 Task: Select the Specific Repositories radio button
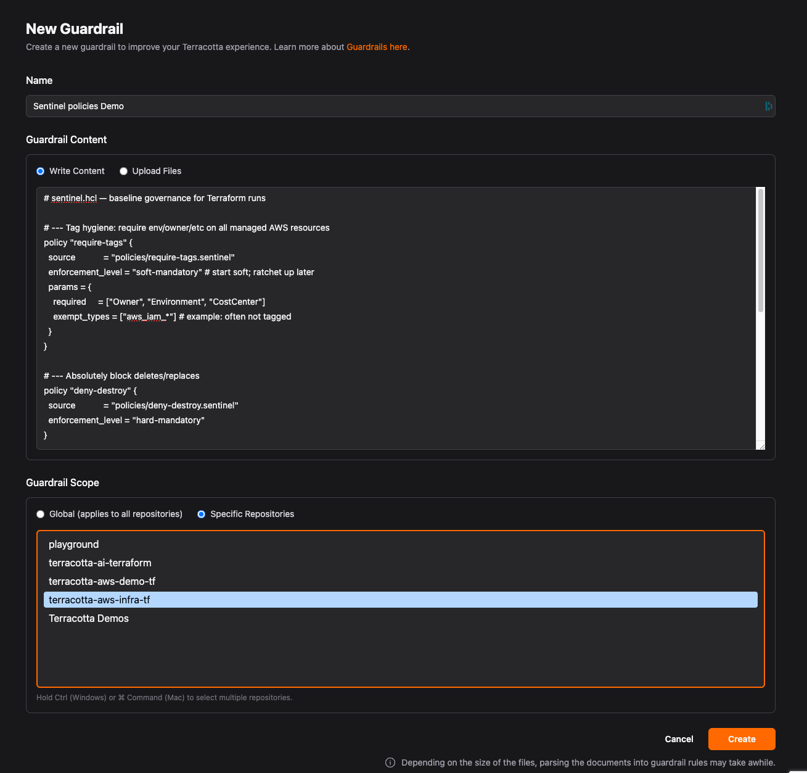pos(202,515)
